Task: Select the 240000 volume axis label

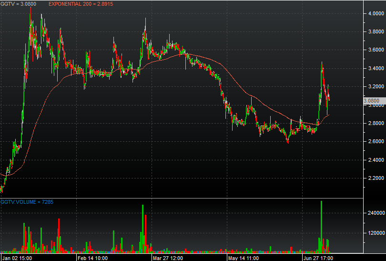Action: pos(374,213)
